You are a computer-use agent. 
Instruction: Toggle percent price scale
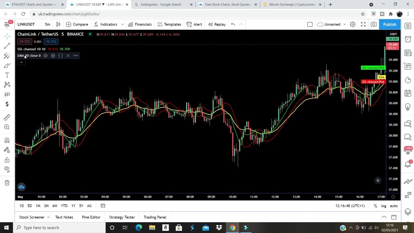tap(375, 206)
